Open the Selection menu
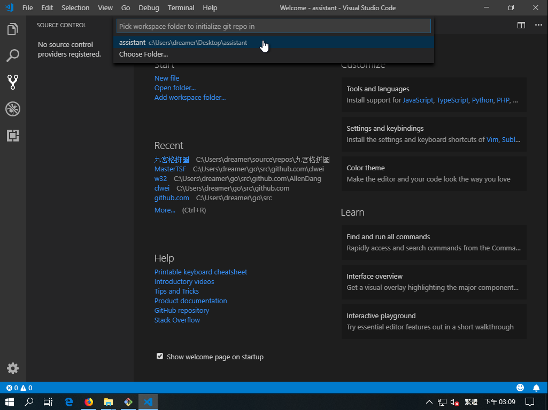Screen dimensions: 548x410 pos(75,7)
